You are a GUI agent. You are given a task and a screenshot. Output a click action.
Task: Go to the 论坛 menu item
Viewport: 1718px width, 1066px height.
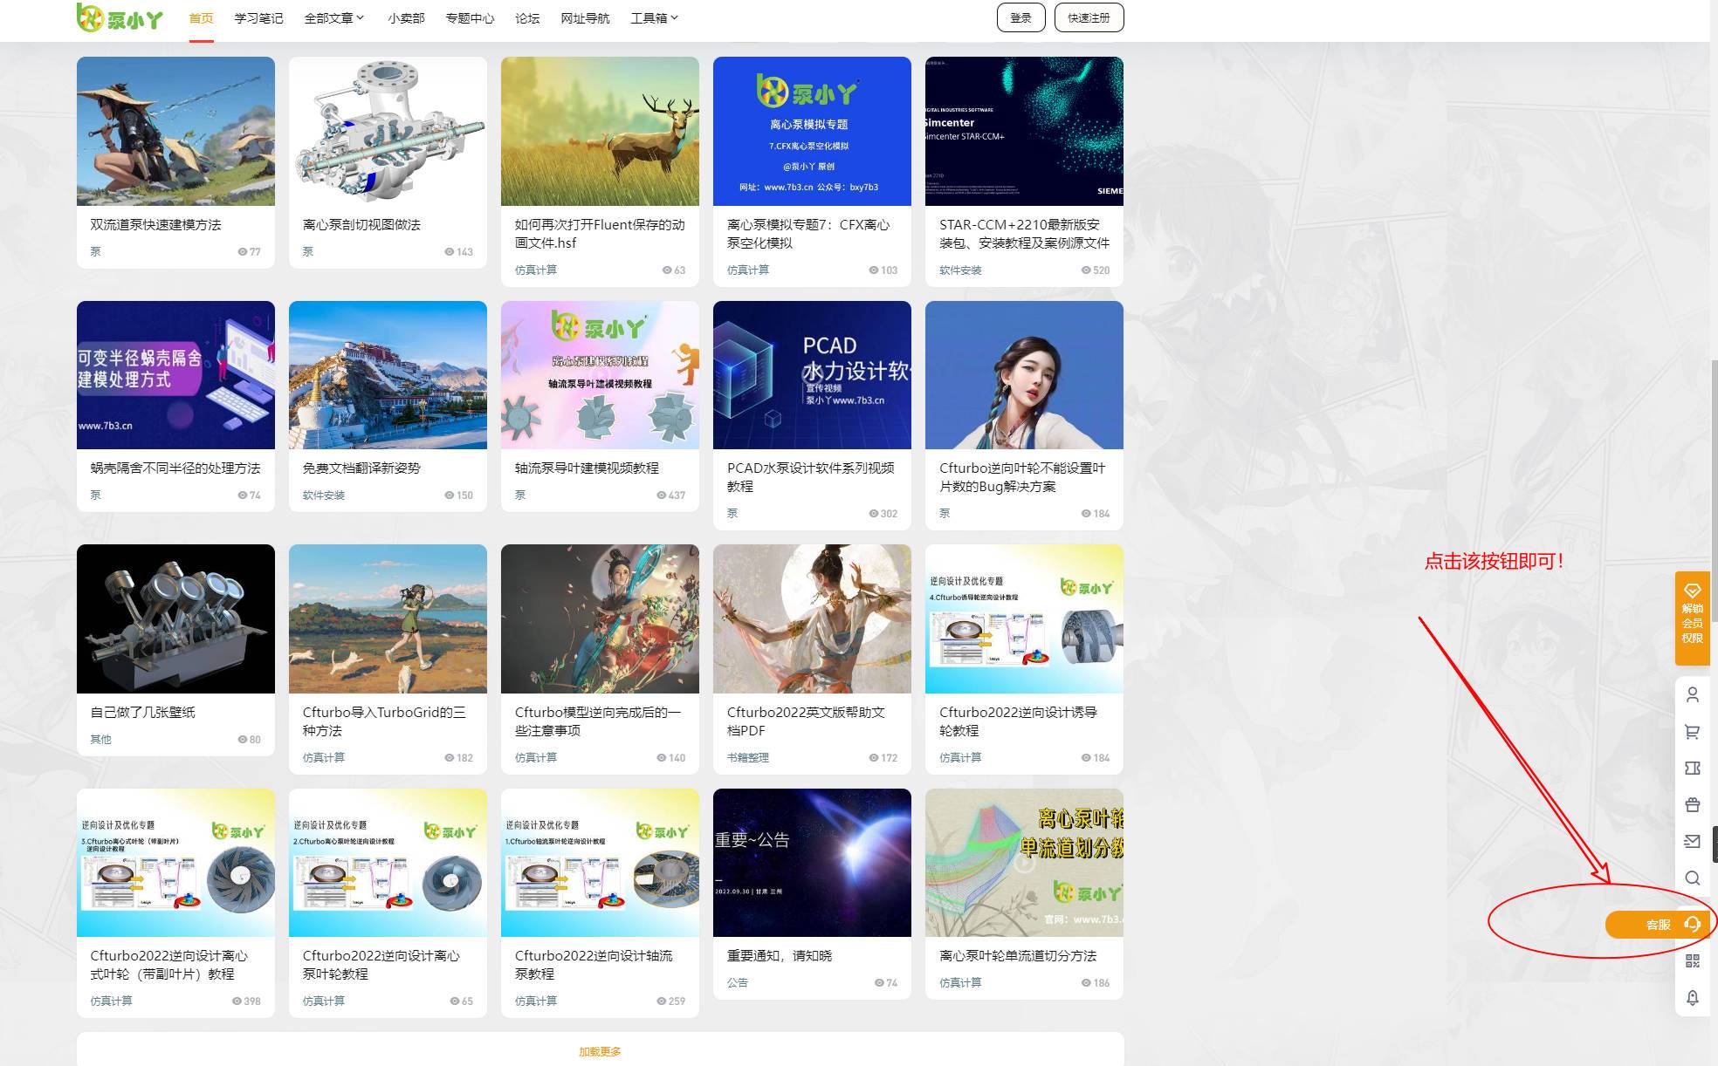(527, 18)
